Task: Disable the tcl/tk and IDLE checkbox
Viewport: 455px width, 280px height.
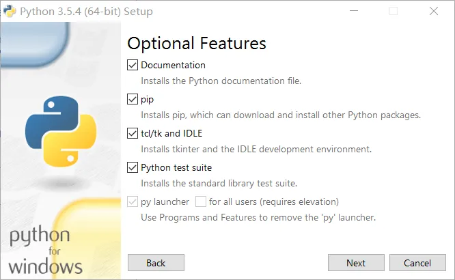Action: [x=133, y=133]
